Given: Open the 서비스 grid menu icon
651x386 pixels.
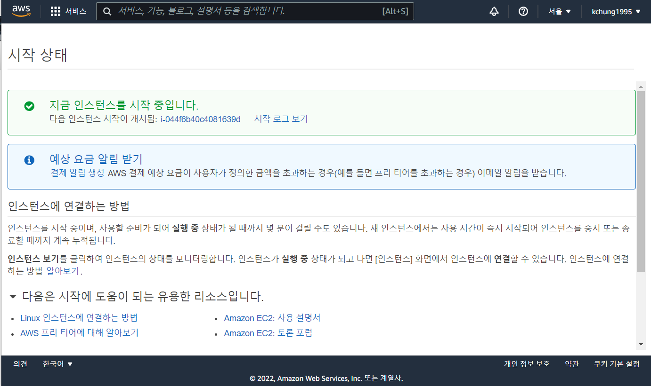Looking at the screenshot, I should coord(56,11).
